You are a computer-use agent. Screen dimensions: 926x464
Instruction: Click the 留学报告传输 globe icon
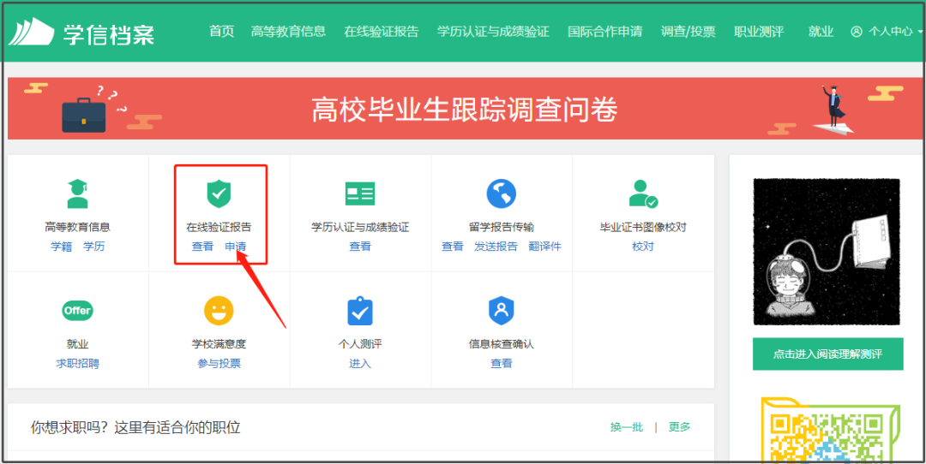(x=501, y=193)
